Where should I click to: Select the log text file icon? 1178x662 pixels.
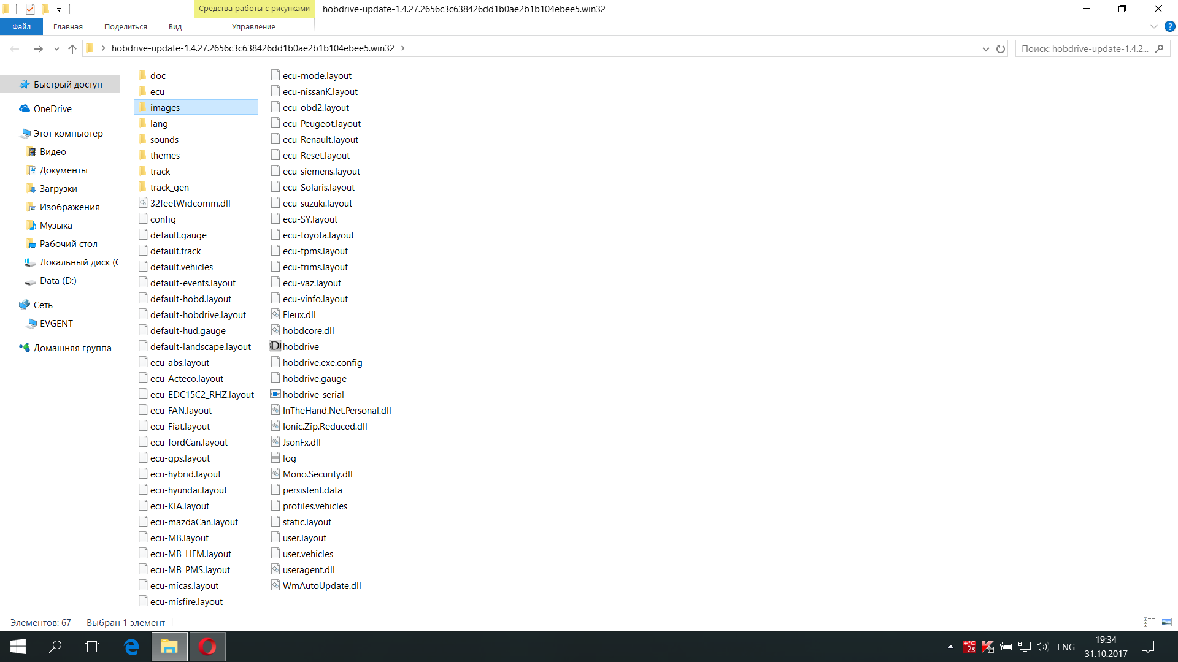point(275,458)
